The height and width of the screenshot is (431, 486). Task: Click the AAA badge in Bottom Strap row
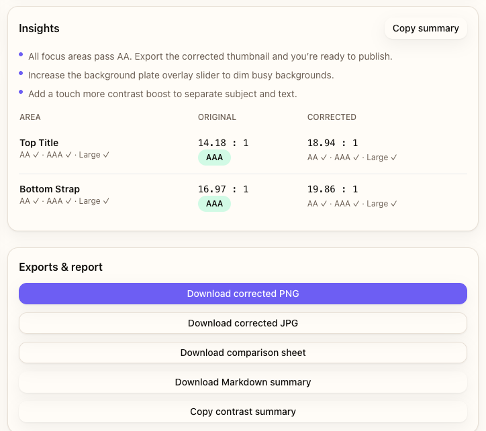[x=214, y=204]
